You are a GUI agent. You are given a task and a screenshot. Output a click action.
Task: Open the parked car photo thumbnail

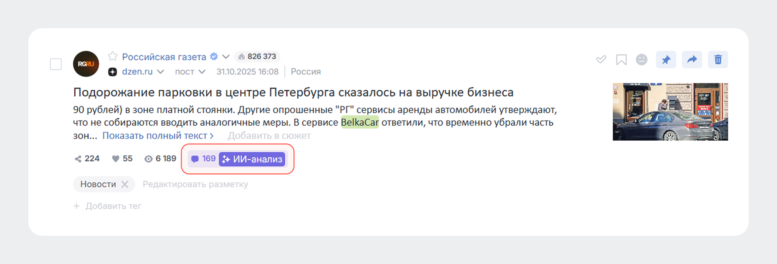point(670,112)
